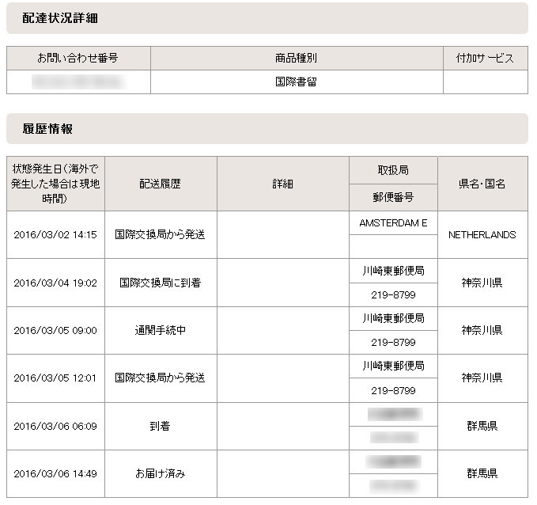Click the blurred tracking number cell
Screen dimensions: 537x505
pos(78,82)
